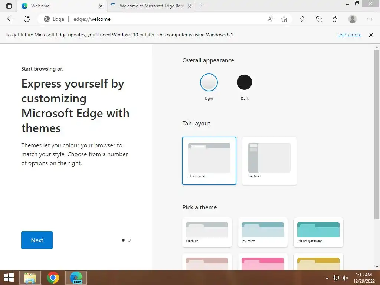380x285 pixels.
Task: Open Google Chrome from the taskbar
Action: coord(53,278)
